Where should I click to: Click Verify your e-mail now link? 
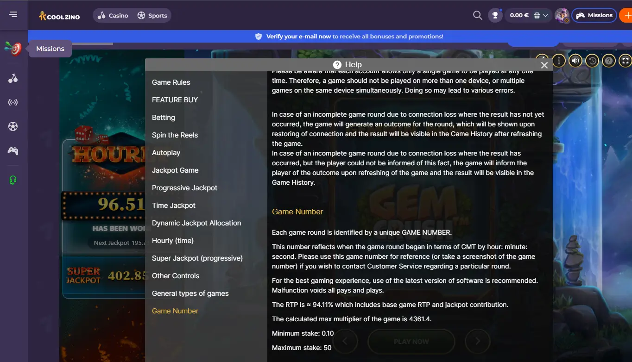pyautogui.click(x=298, y=36)
